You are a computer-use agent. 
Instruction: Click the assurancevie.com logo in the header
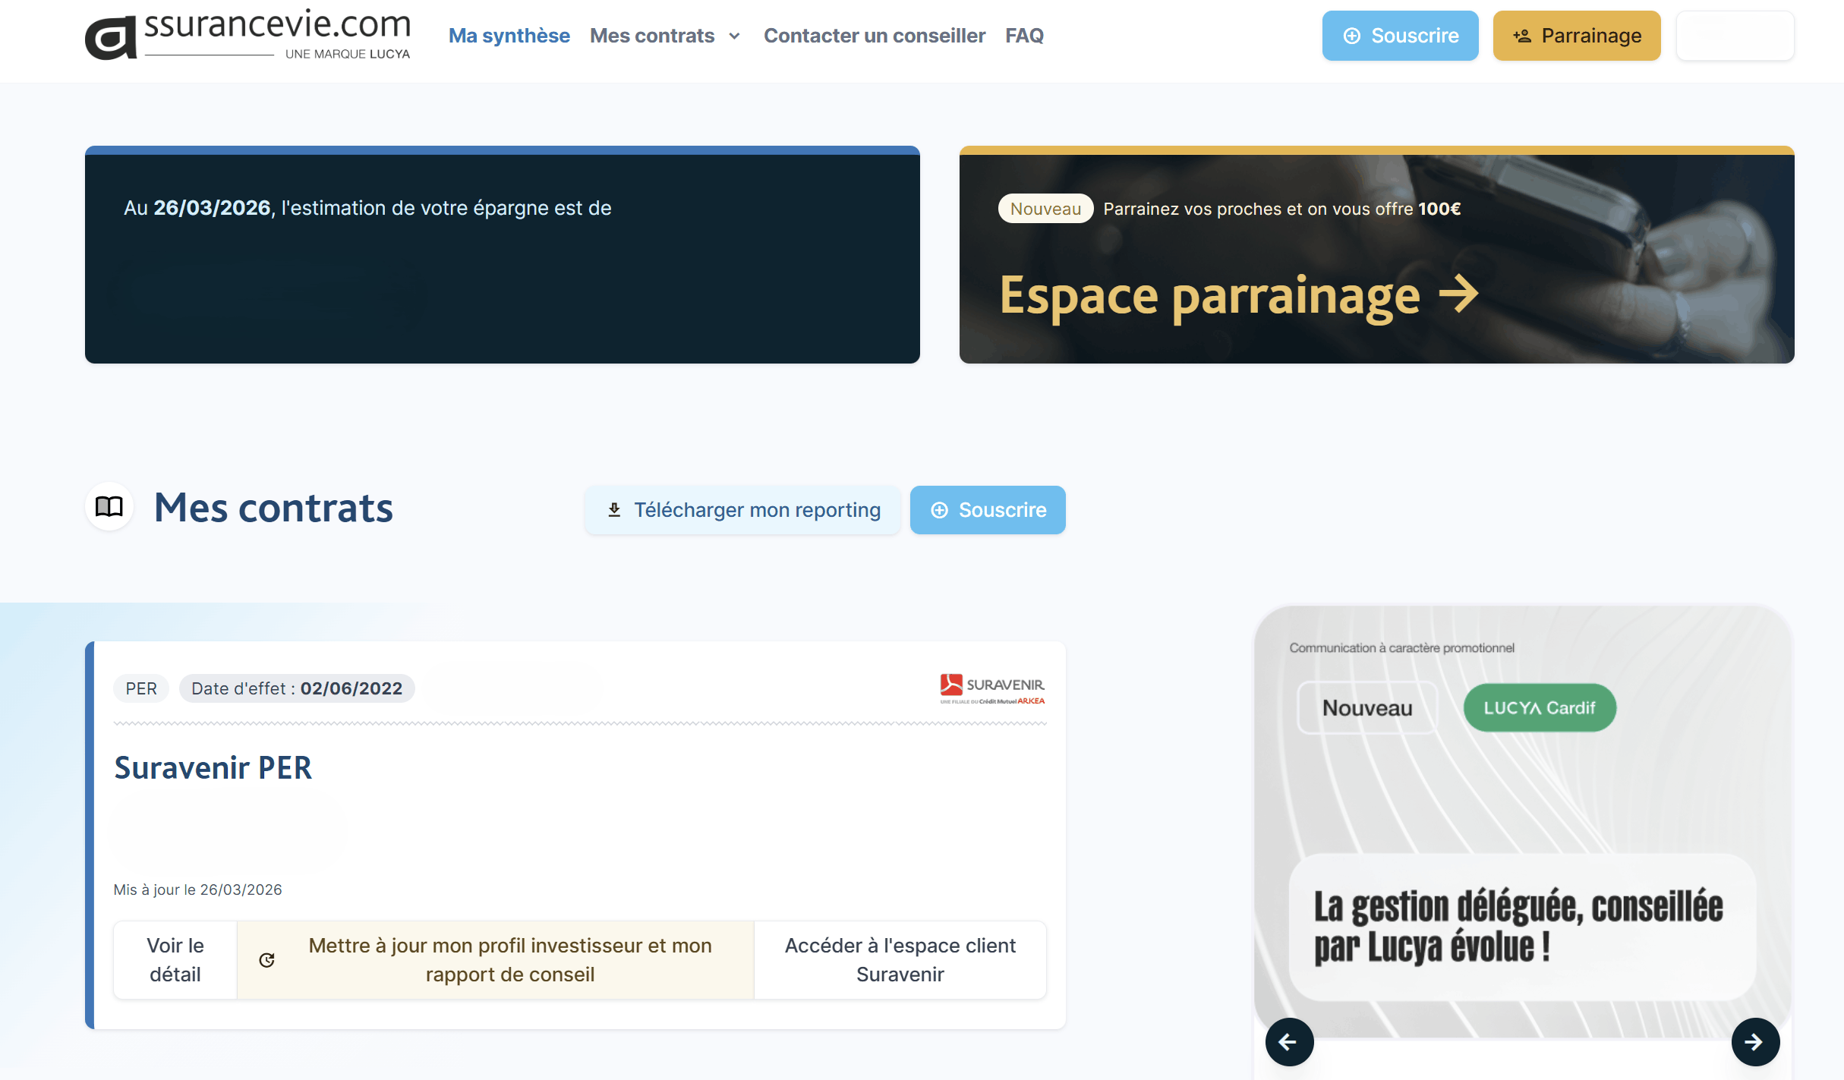tap(248, 33)
